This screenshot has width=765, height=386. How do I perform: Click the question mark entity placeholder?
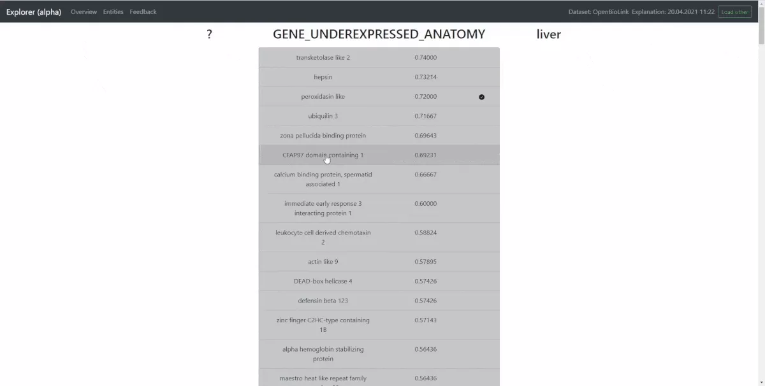(209, 34)
